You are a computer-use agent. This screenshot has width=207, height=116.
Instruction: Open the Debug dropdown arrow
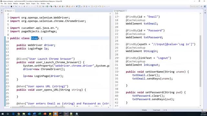[45, 6]
